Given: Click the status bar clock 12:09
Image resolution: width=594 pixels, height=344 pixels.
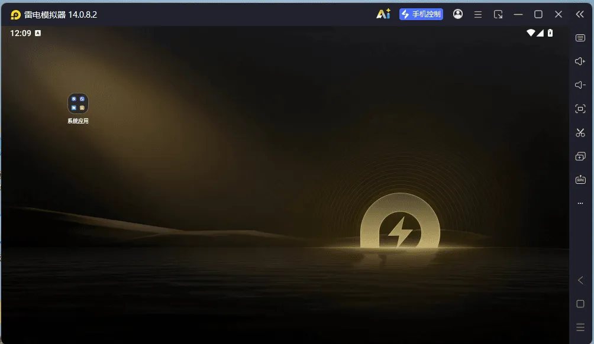Looking at the screenshot, I should (x=21, y=33).
